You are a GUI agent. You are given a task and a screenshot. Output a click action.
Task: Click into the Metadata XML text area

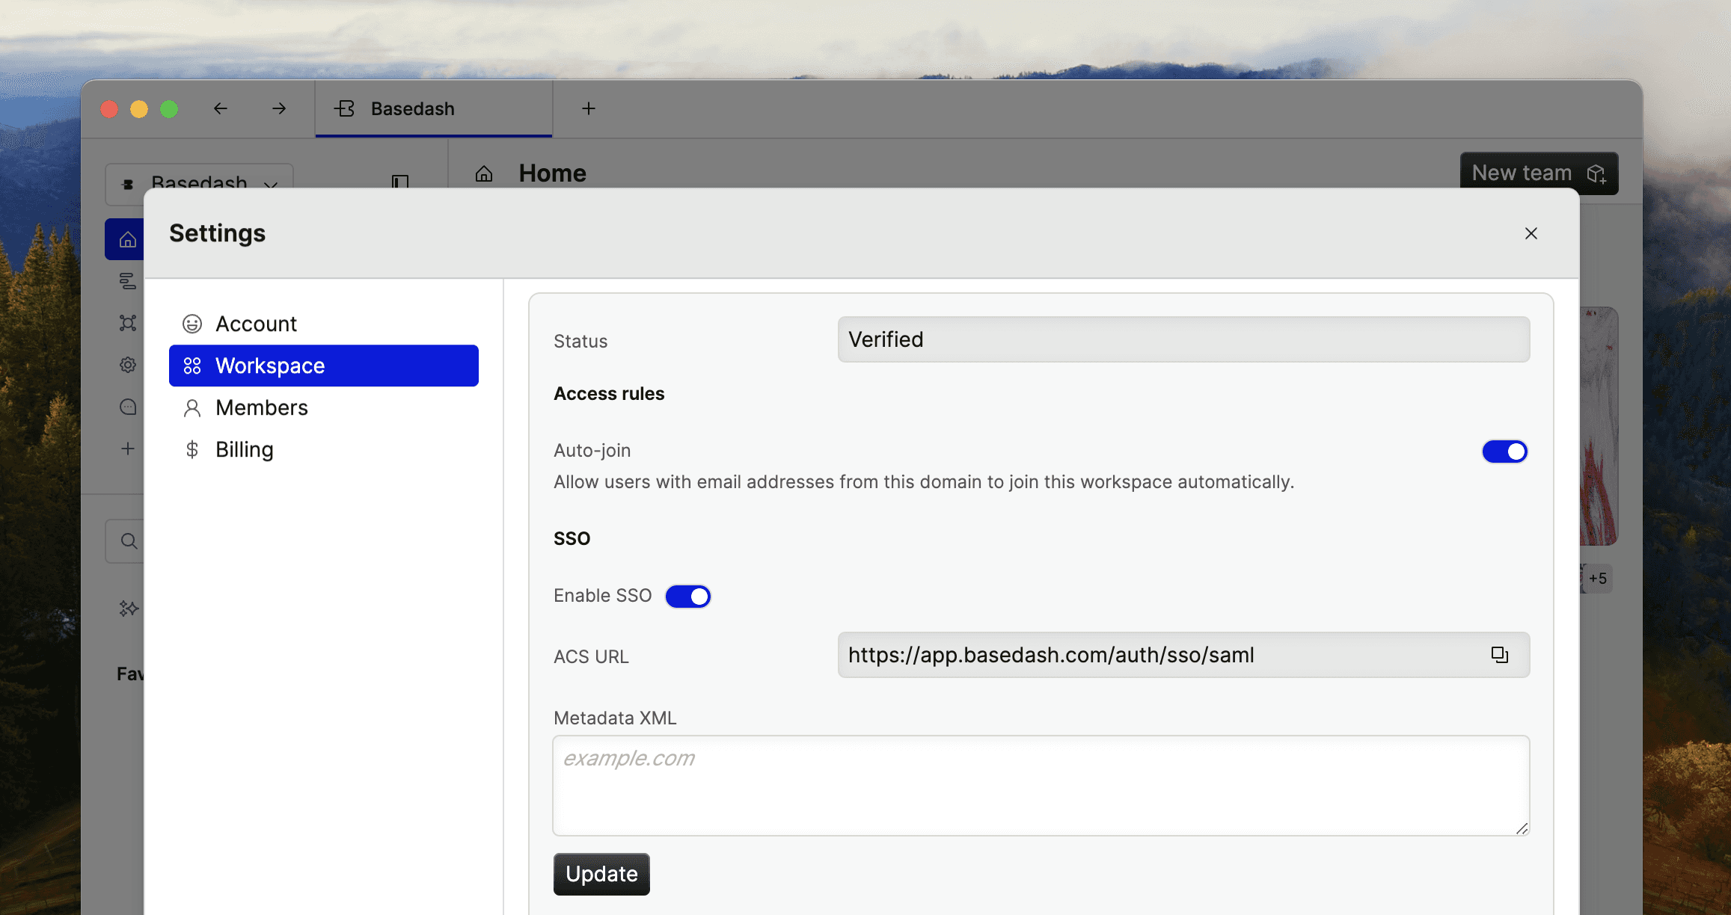tap(1041, 785)
